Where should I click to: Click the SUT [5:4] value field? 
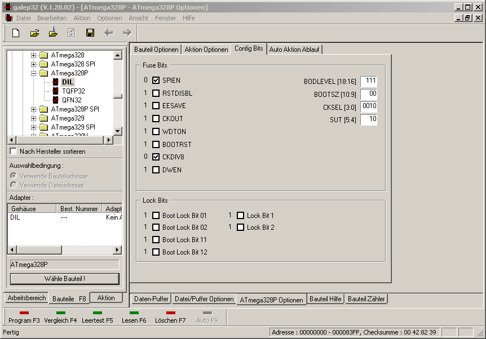click(x=369, y=119)
